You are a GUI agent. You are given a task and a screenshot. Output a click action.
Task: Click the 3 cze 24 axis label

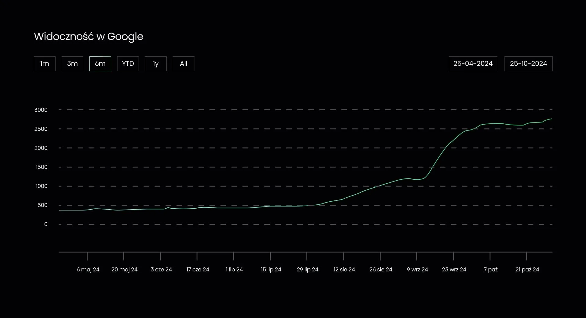point(161,270)
